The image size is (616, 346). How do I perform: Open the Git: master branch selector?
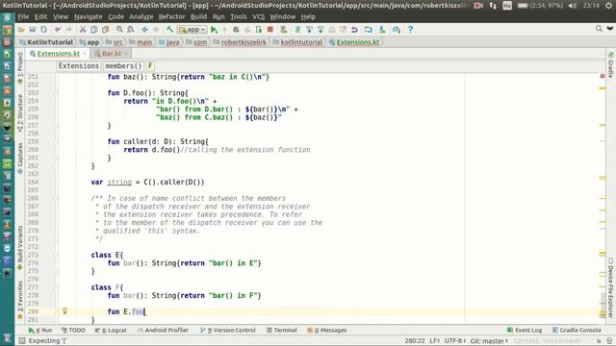coord(489,341)
